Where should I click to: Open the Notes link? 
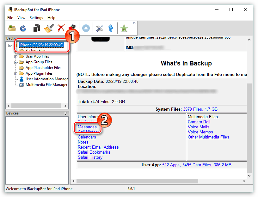click(x=83, y=142)
